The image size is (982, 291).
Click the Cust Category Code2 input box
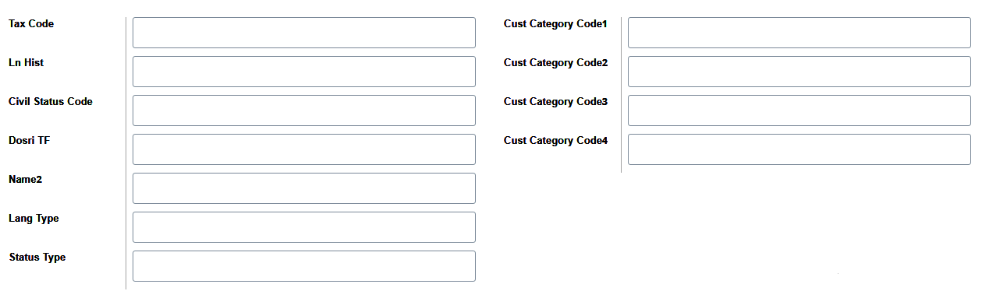[x=799, y=72]
